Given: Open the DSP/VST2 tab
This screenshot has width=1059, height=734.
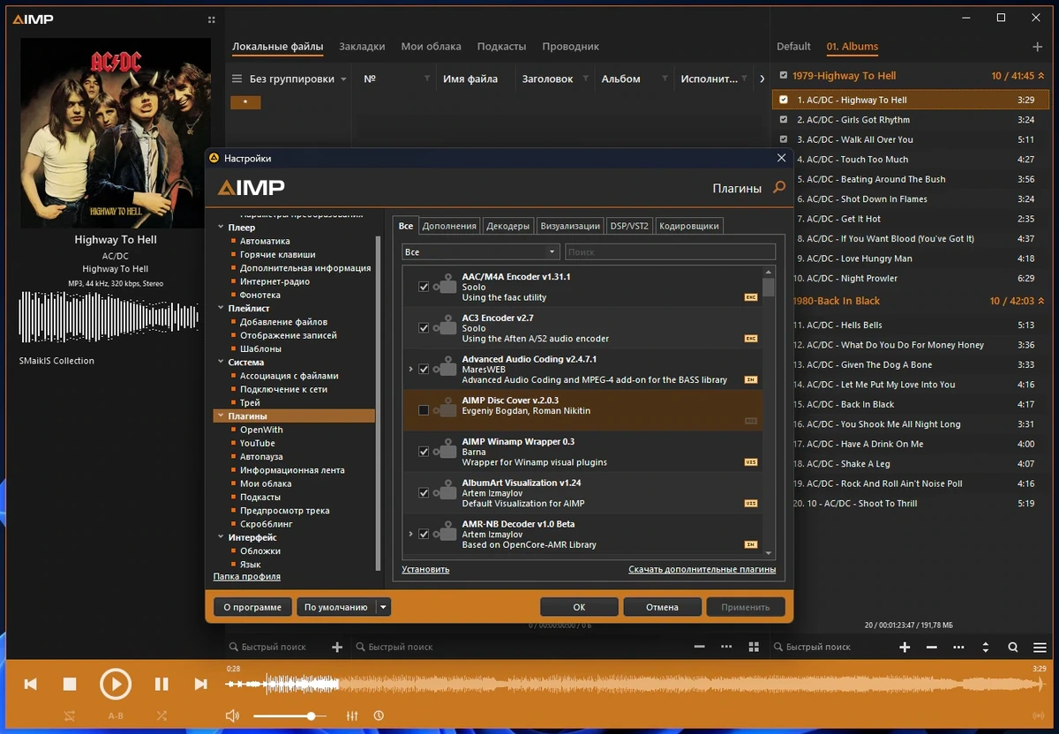Looking at the screenshot, I should tap(629, 226).
